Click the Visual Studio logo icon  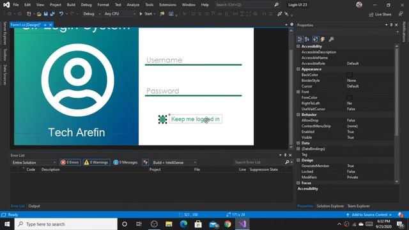coord(6,4)
